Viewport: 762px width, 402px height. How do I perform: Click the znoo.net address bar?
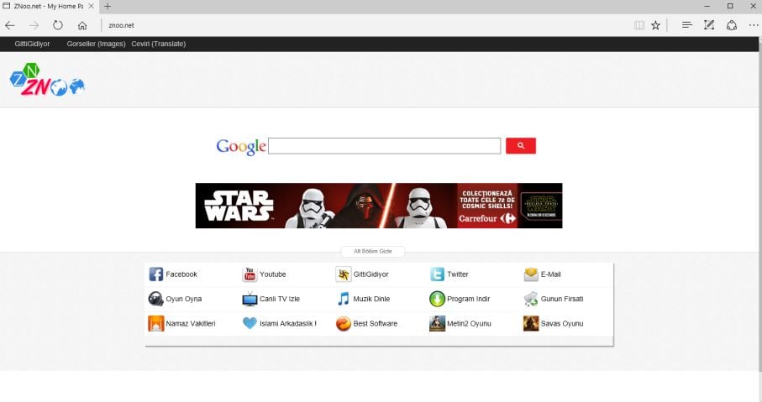pos(365,25)
